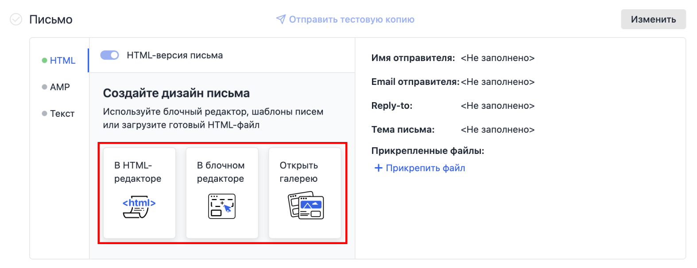697x268 pixels.
Task: Click the checkmark circle next to Письмо
Action: pyautogui.click(x=16, y=19)
